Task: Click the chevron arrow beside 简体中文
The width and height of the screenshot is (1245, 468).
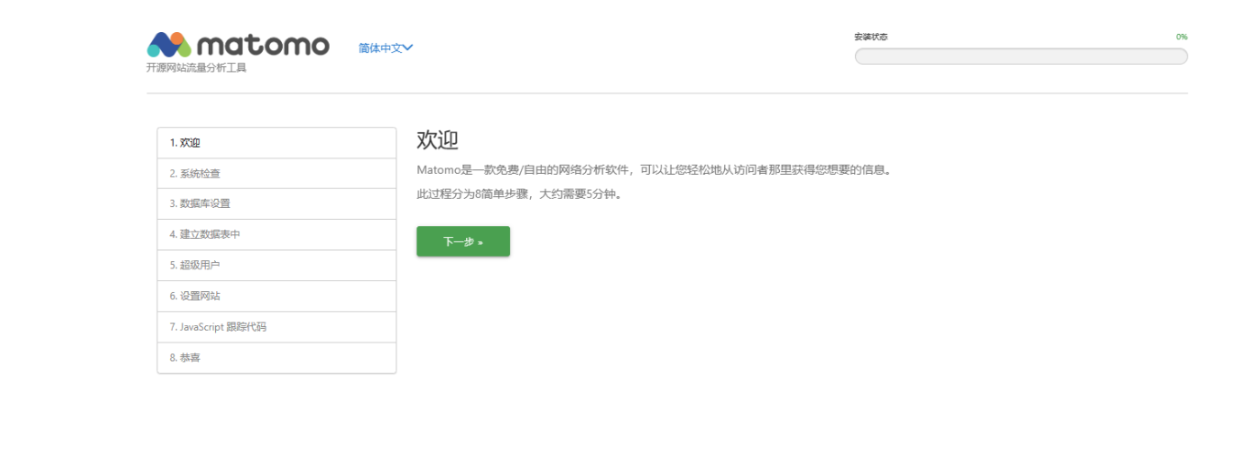Action: 408,48
